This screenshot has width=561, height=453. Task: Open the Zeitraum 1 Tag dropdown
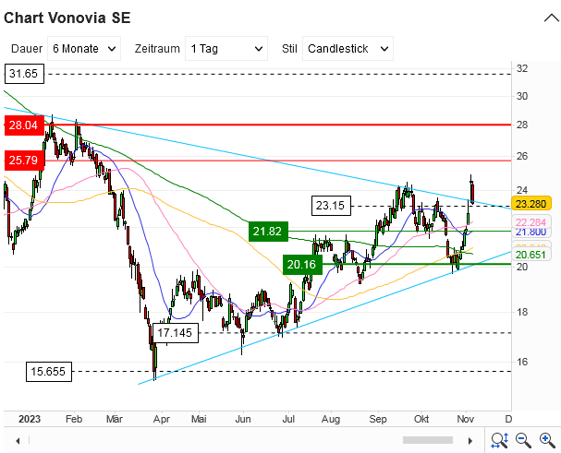[x=226, y=49]
